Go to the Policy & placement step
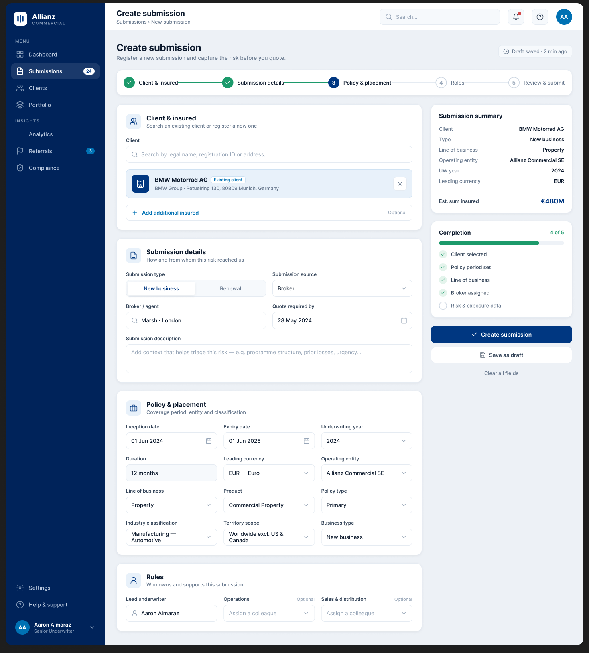The width and height of the screenshot is (589, 653). 360,83
